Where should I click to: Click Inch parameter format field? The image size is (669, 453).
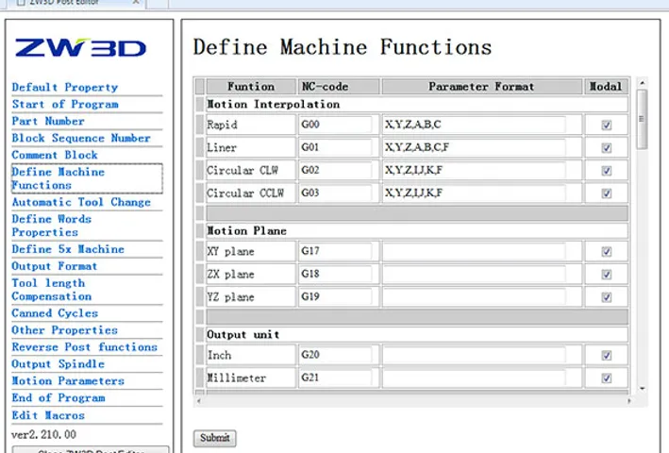click(x=474, y=355)
